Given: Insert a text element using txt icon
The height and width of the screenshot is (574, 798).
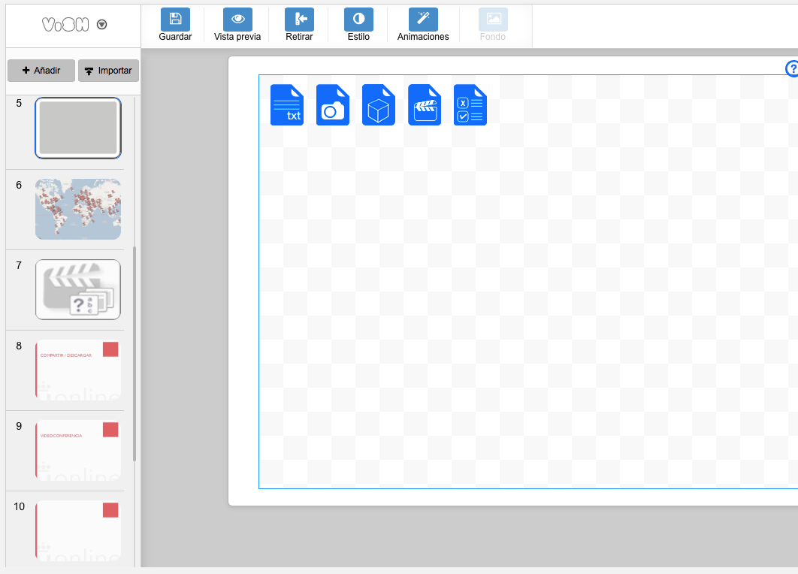Looking at the screenshot, I should click(x=287, y=104).
